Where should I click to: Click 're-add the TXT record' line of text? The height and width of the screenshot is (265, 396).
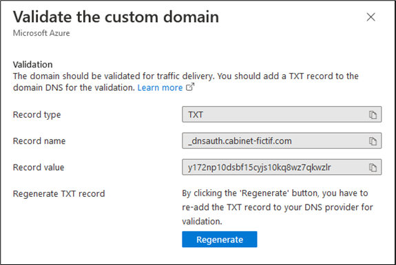click(x=278, y=207)
